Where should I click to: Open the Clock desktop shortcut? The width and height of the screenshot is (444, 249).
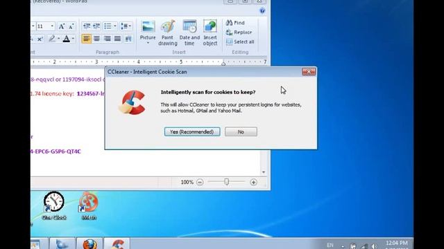pyautogui.click(x=54, y=205)
